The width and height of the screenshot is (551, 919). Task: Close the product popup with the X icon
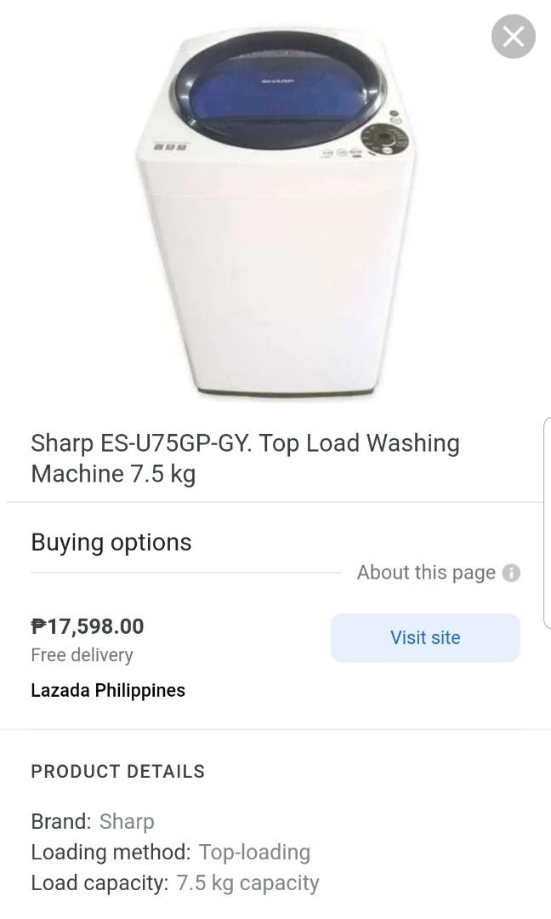coord(513,37)
